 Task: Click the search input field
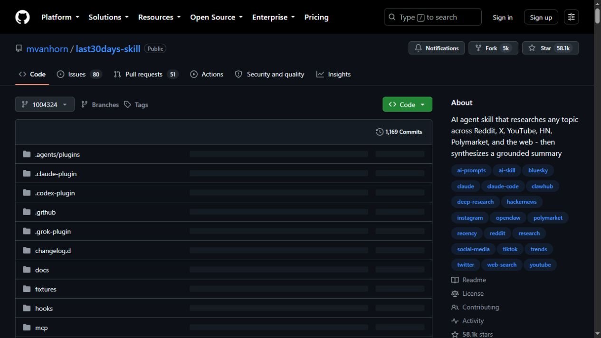pyautogui.click(x=433, y=17)
